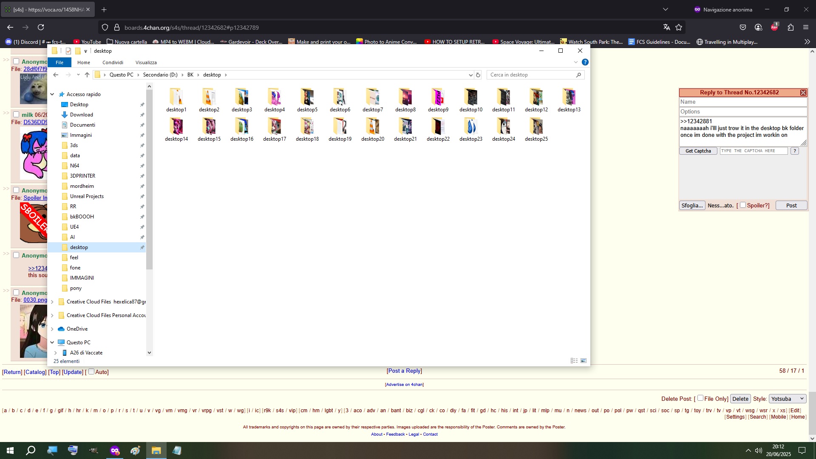
Task: Select the Unreal Projects folder in sidebar
Action: pyautogui.click(x=87, y=196)
